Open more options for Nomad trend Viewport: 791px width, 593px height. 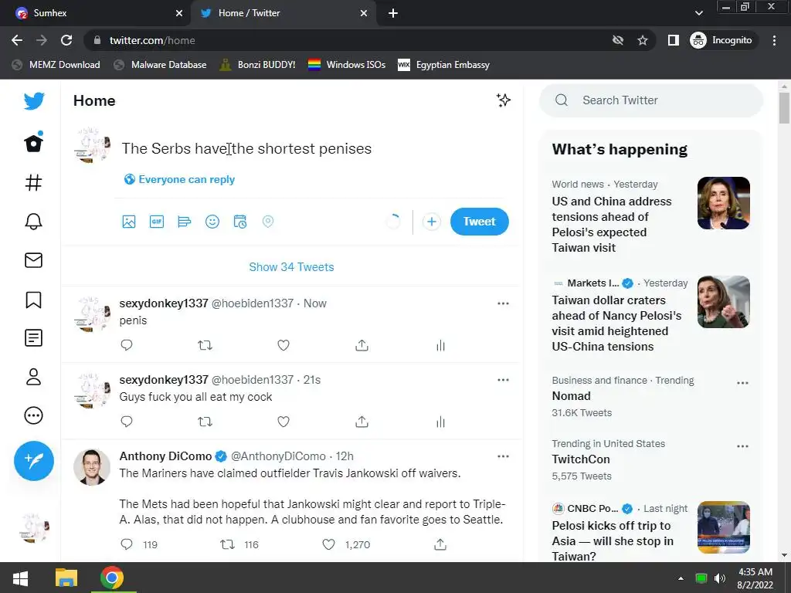[742, 383]
